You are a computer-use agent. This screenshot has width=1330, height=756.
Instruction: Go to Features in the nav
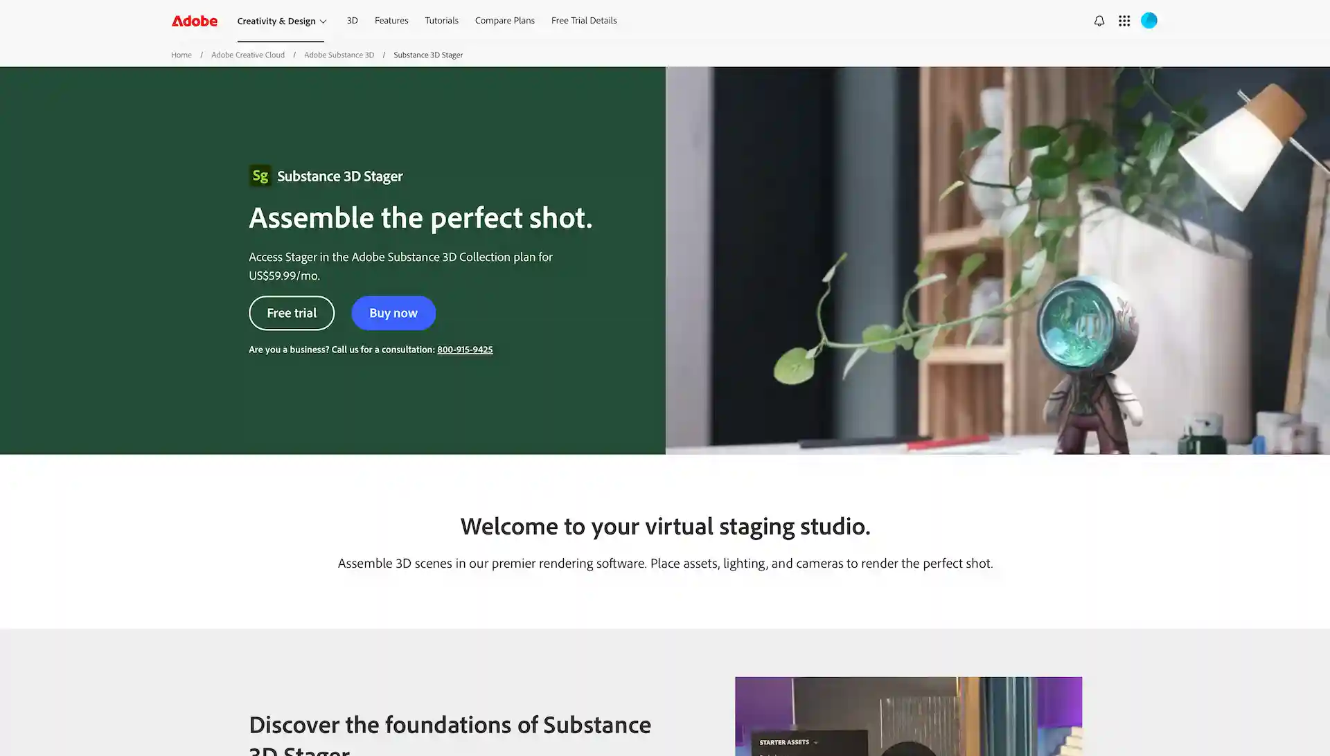(x=391, y=21)
